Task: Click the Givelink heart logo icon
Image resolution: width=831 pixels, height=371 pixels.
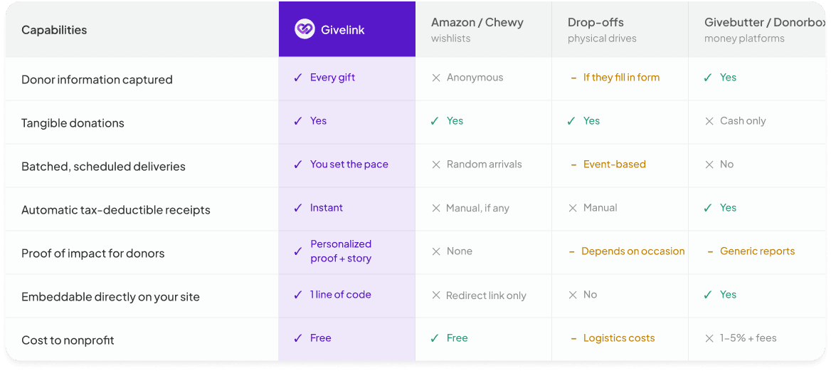Action: pyautogui.click(x=305, y=29)
